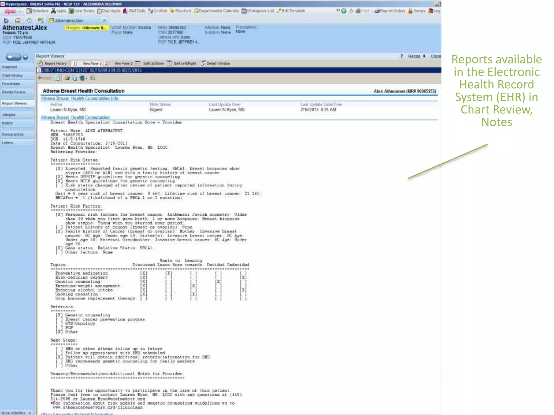Click the 2/15/2013 9:25 AM update time
This screenshot has height=415, width=554.
(318, 110)
